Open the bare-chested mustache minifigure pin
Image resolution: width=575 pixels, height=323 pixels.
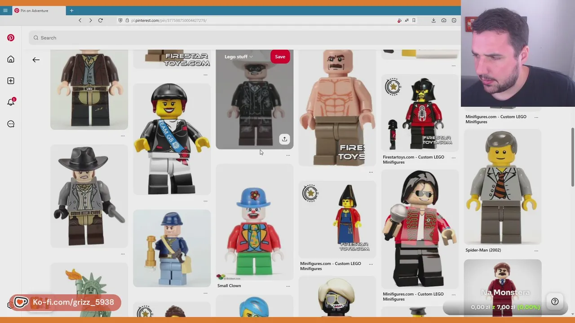click(337, 108)
